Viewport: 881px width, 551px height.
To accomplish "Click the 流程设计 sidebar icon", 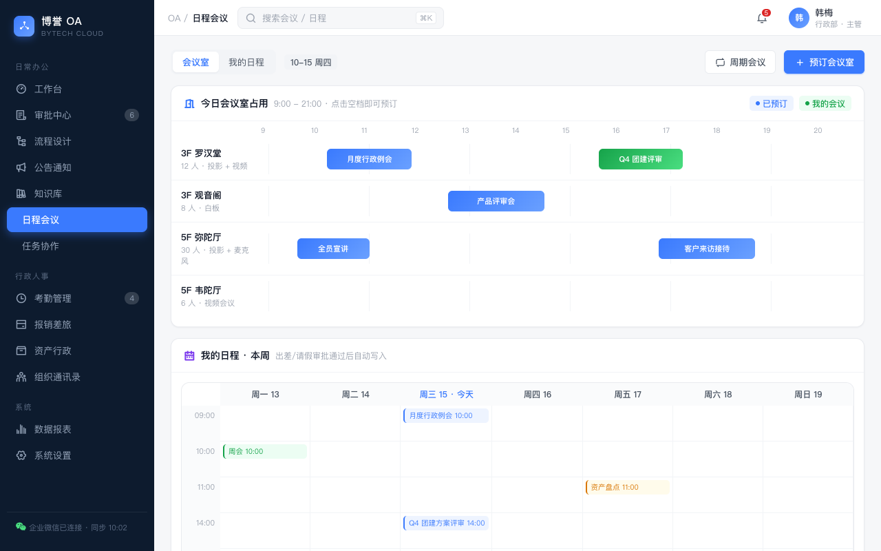I will (21, 141).
